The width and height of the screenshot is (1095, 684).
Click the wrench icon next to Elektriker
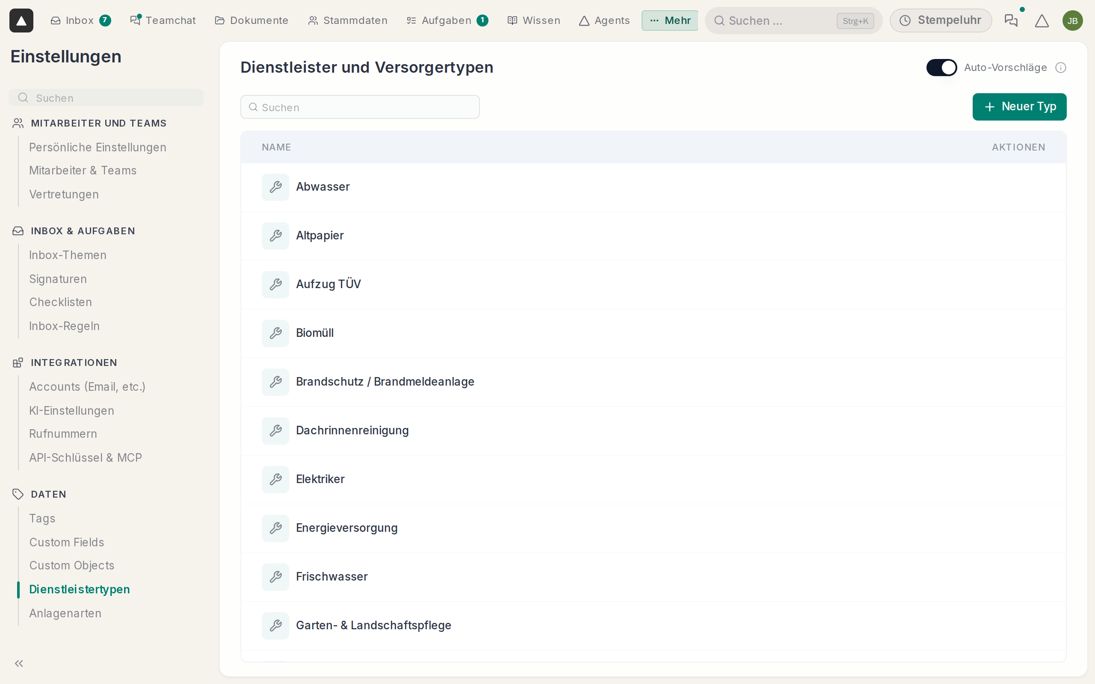(x=275, y=479)
